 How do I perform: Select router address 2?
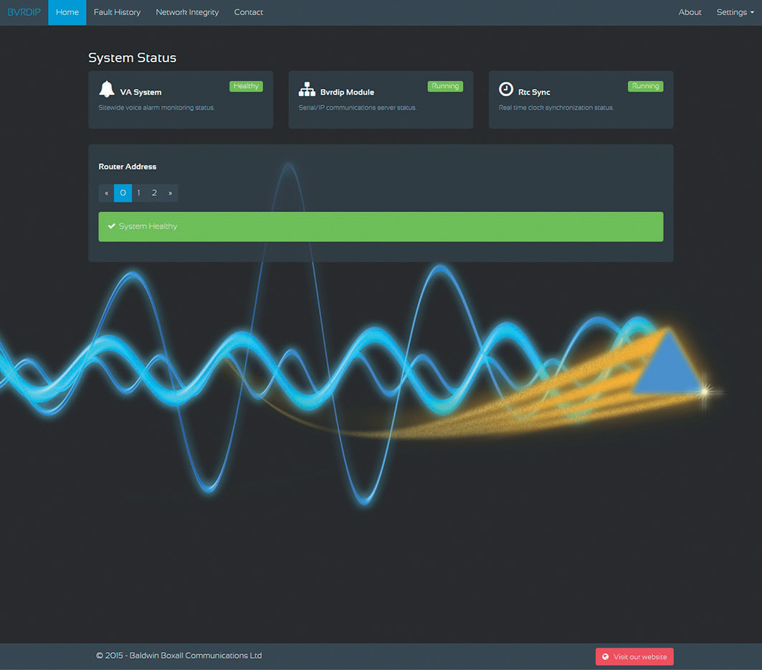(154, 193)
